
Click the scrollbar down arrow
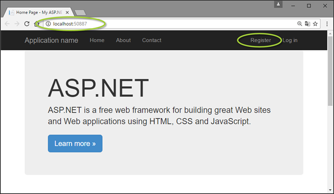(x=330, y=190)
